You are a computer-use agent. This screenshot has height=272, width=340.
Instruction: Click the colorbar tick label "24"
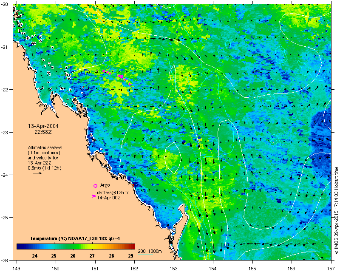(35, 256)
